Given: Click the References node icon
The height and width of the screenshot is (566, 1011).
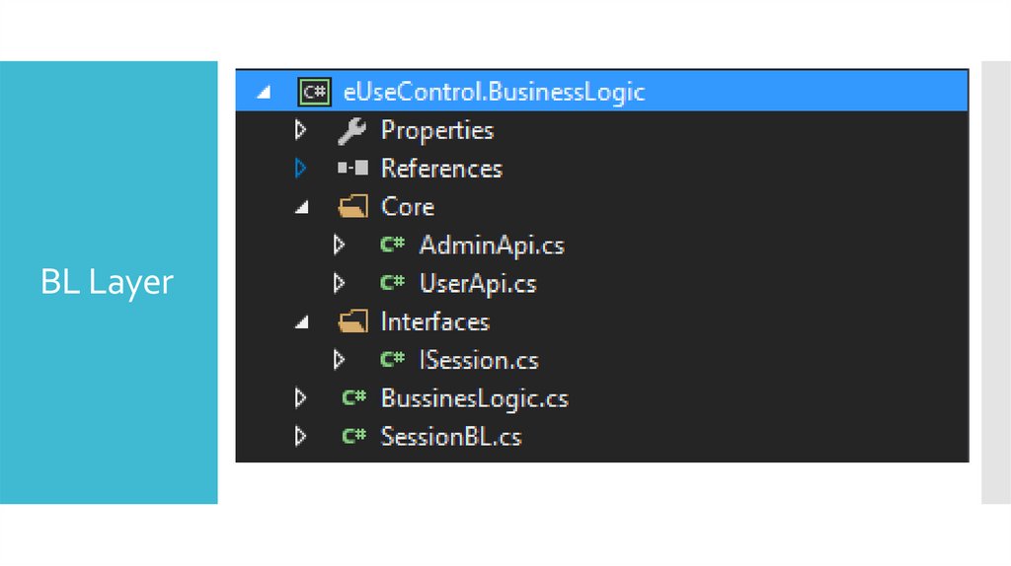Looking at the screenshot, I should 351,169.
